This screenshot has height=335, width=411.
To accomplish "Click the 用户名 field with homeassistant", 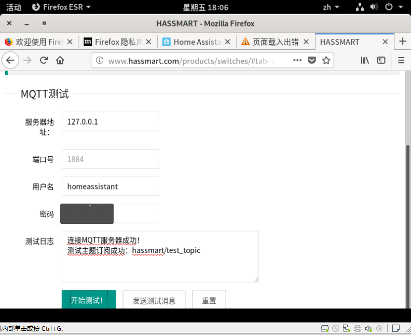I will click(111, 186).
